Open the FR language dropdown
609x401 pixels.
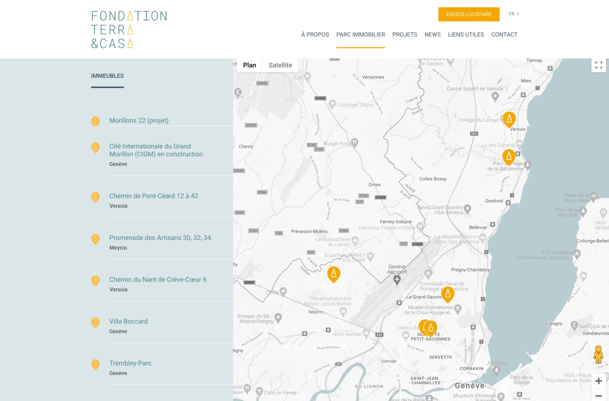click(514, 14)
